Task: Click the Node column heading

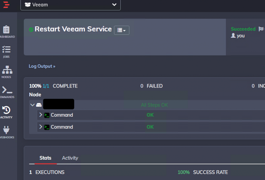Action: coord(35,95)
